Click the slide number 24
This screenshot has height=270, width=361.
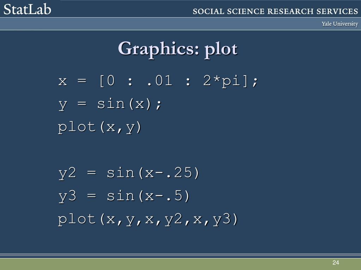click(x=336, y=263)
